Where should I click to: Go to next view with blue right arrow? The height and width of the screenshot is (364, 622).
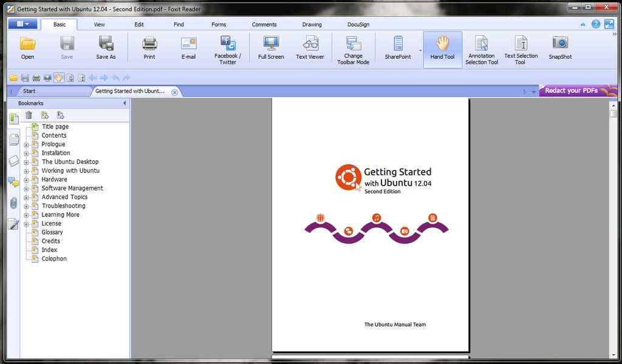pos(104,78)
